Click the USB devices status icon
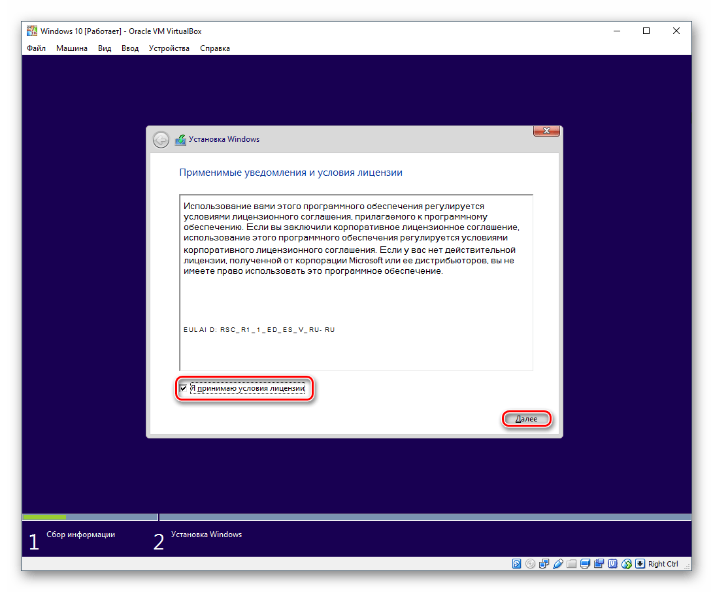713x592 pixels. coord(558,564)
